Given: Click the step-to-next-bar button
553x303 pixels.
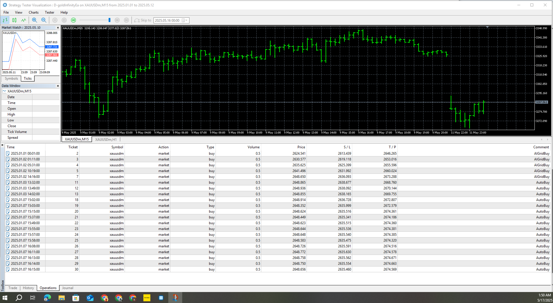Looking at the screenshot, I should click(126, 20).
